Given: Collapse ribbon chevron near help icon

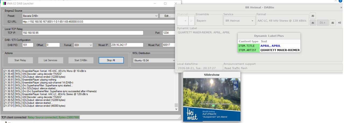Looking at the screenshot, I should (335, 1).
